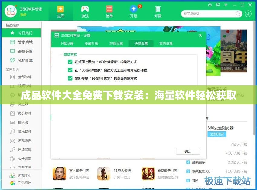Click the 安全杀毒 shield icon

point(12,159)
